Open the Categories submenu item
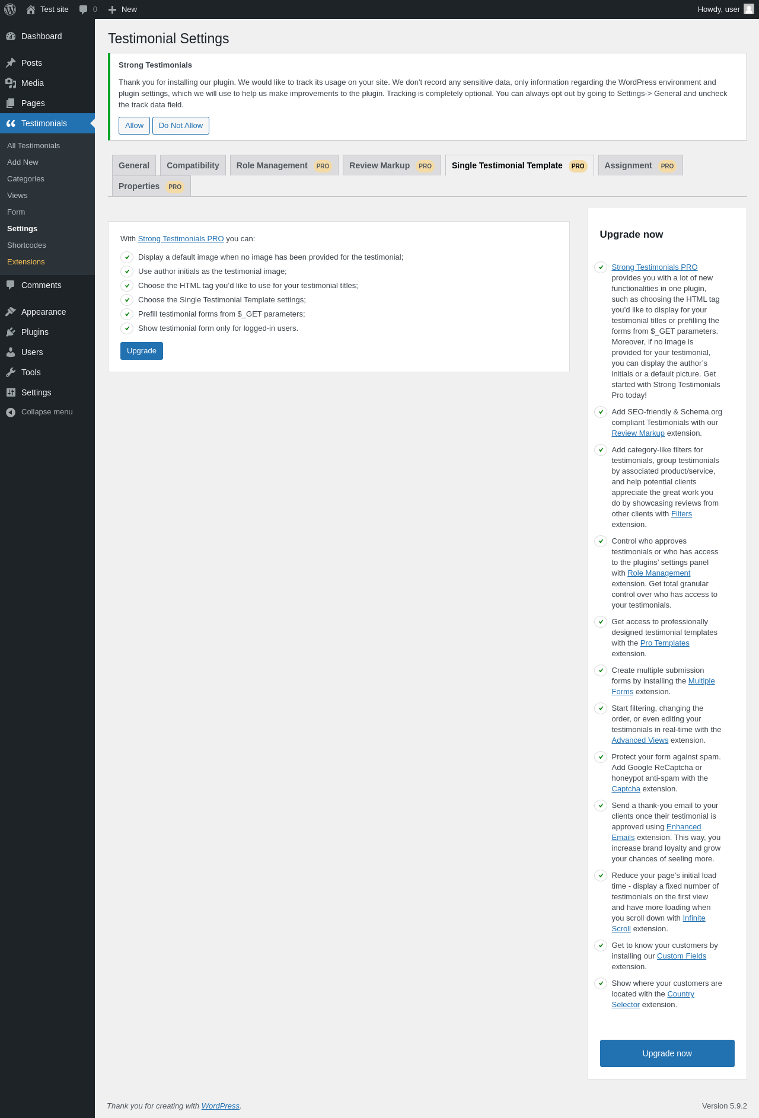This screenshot has width=759, height=1118. pyautogui.click(x=47, y=179)
